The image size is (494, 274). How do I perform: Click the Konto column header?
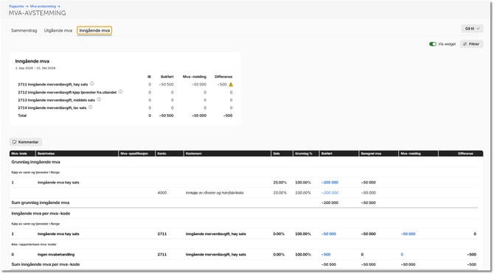point(169,153)
